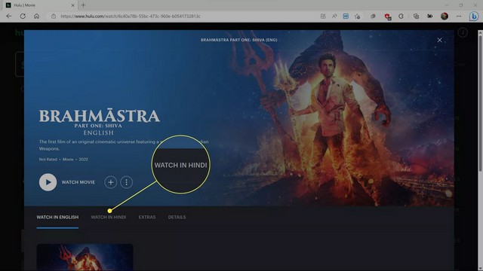The width and height of the screenshot is (483, 271).
Task: Go back to the previous browser page
Action: point(9,17)
